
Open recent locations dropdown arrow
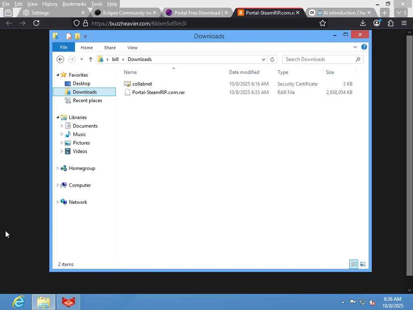click(x=81, y=59)
